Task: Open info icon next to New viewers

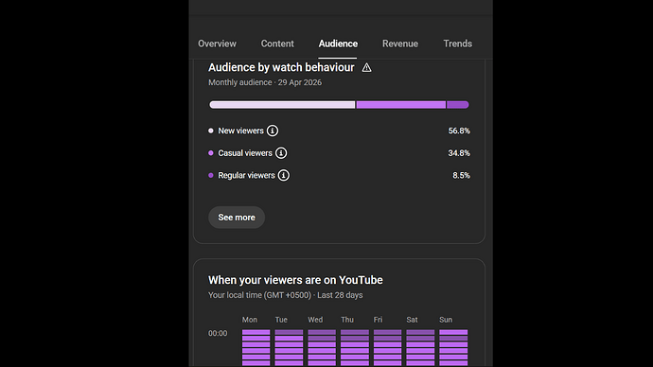Action: click(x=273, y=131)
